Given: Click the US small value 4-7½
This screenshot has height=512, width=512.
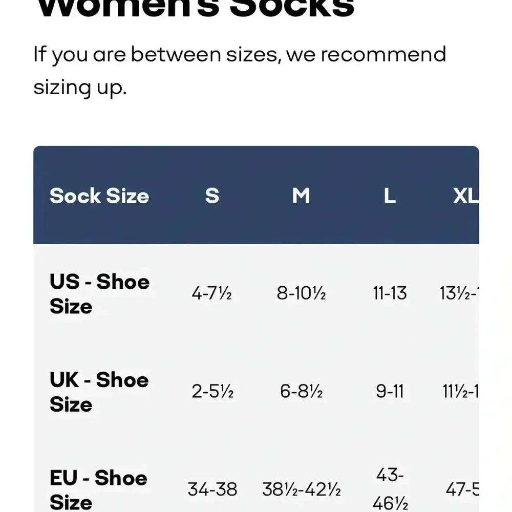Looking at the screenshot, I should 212,293.
